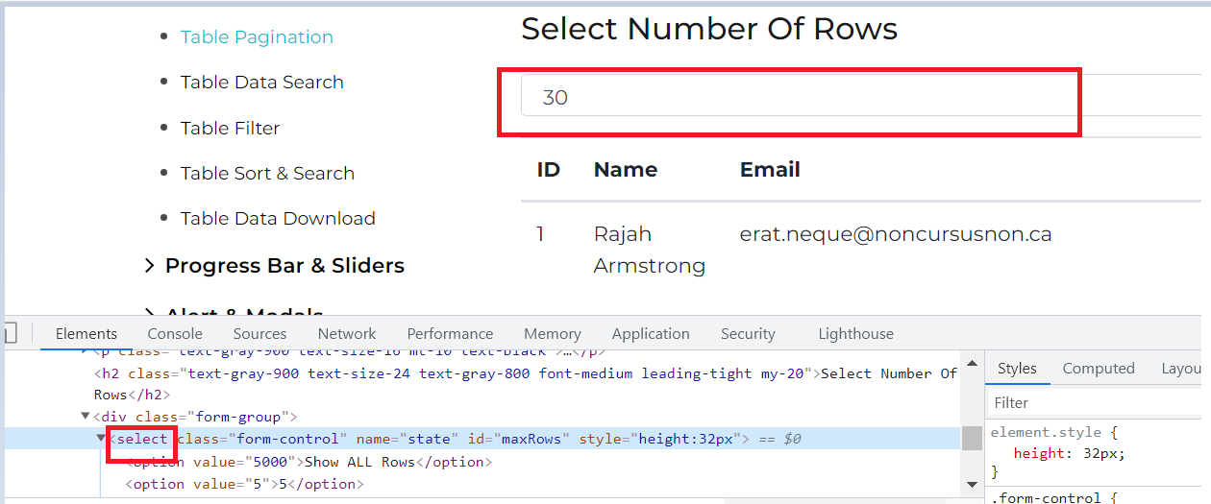This screenshot has height=504, width=1211.
Task: Click the Styles Filter input field
Action: tap(1096, 403)
